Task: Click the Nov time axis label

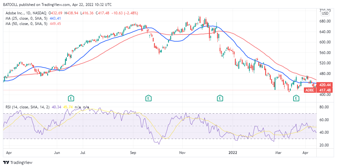Action: tap(182, 153)
